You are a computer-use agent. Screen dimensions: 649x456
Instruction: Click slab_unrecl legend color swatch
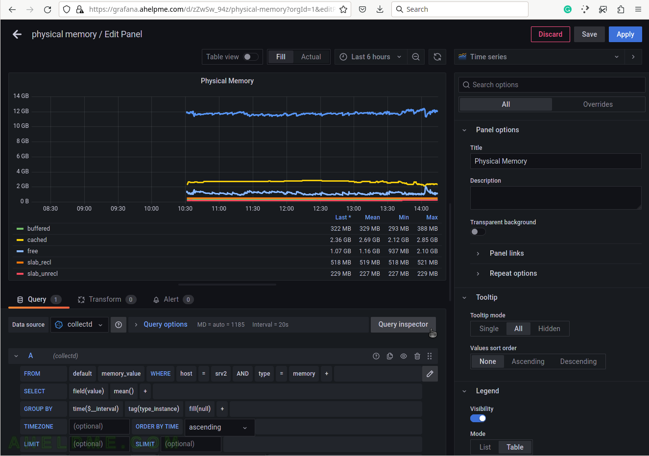(x=20, y=274)
